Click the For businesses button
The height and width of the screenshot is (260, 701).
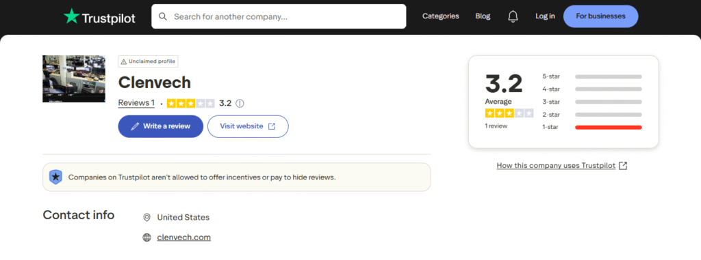pyautogui.click(x=600, y=16)
